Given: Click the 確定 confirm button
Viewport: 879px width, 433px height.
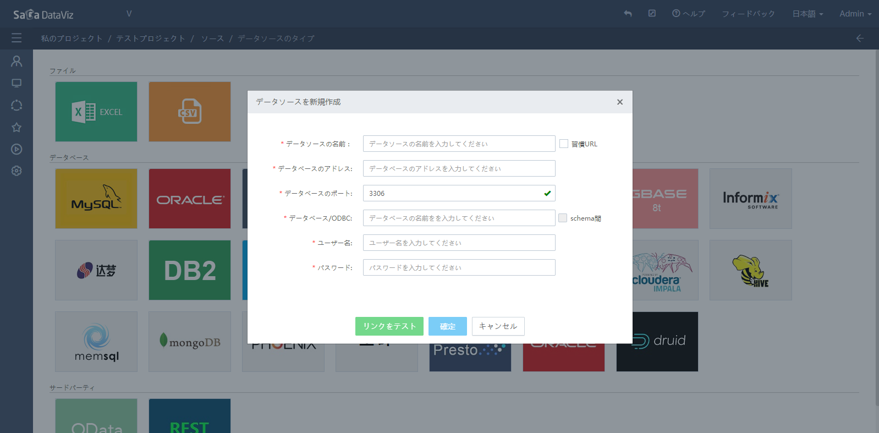Looking at the screenshot, I should [x=448, y=326].
